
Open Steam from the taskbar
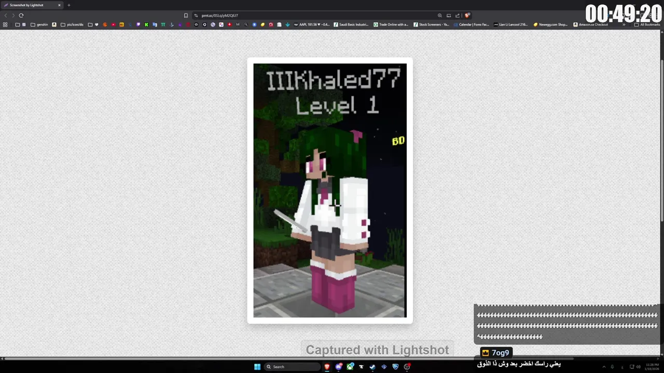[x=372, y=367]
